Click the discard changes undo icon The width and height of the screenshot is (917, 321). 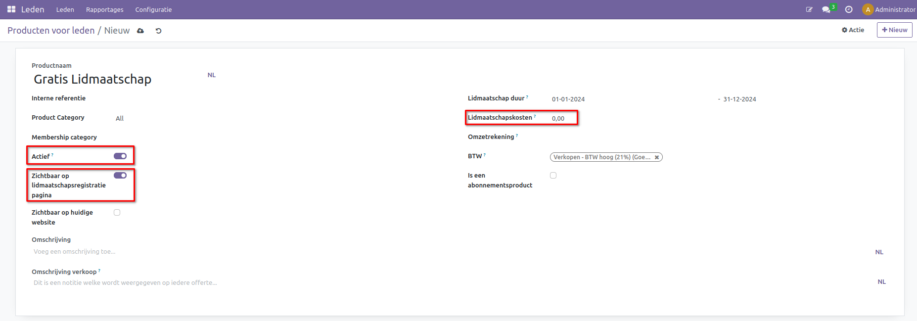158,31
